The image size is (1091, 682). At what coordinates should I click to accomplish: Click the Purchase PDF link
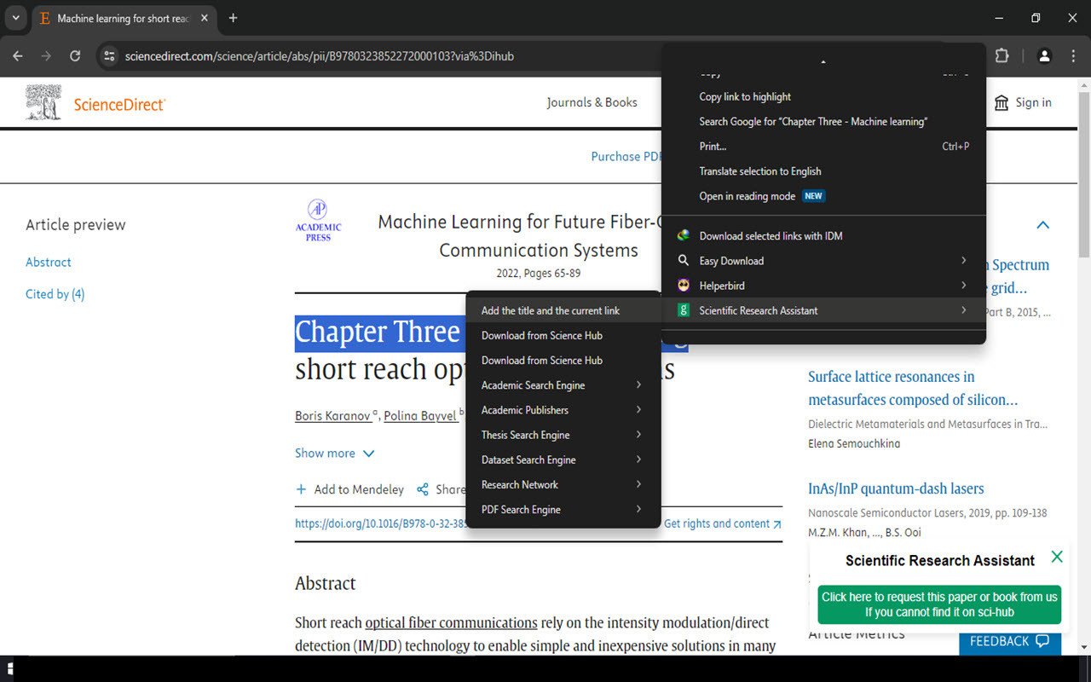pos(627,156)
